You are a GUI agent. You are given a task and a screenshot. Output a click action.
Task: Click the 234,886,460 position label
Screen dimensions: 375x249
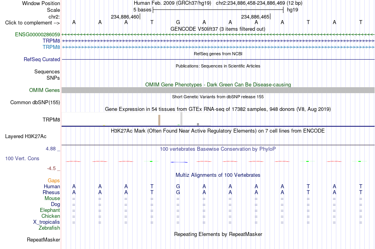coord(125,17)
